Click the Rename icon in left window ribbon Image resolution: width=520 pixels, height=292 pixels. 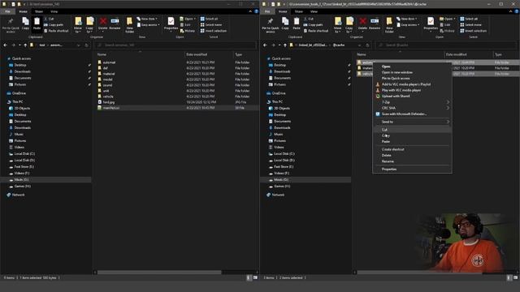(115, 24)
